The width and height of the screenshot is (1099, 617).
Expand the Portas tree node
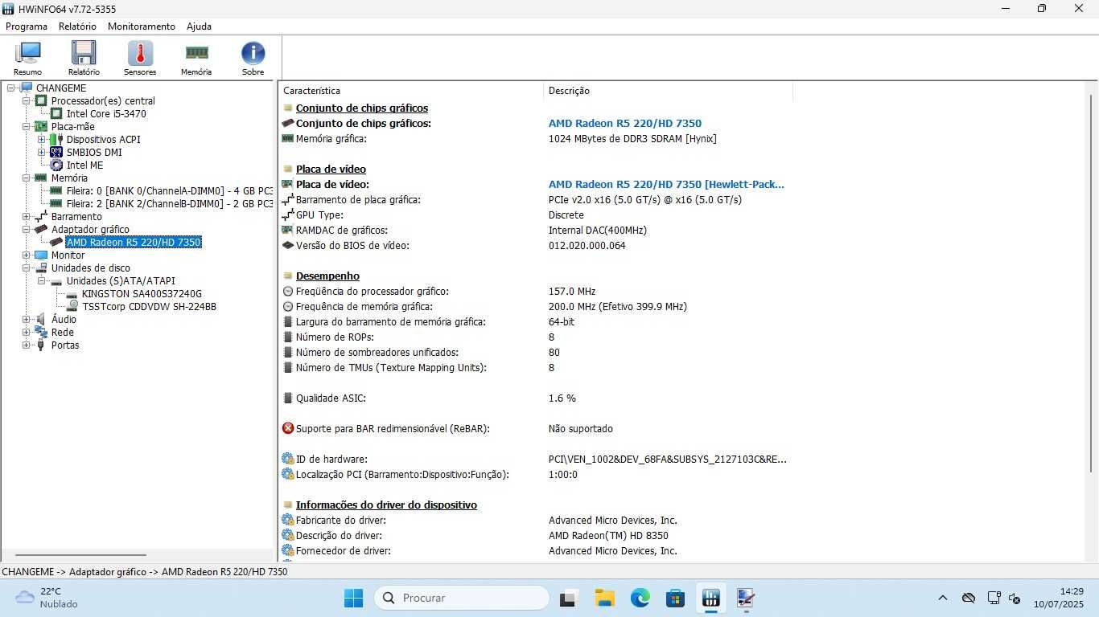click(x=26, y=345)
